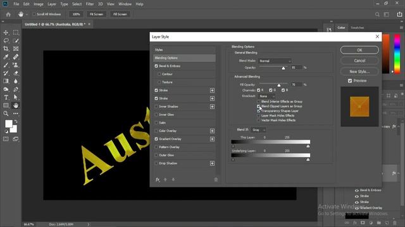The width and height of the screenshot is (405, 227).
Task: Expand the status bar document info arrow
Action: 89,224
